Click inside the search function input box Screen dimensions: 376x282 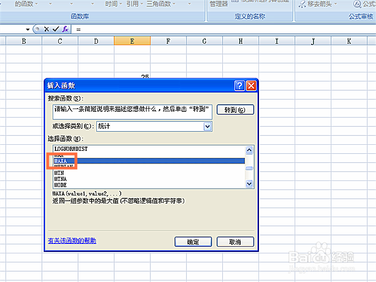coord(132,110)
